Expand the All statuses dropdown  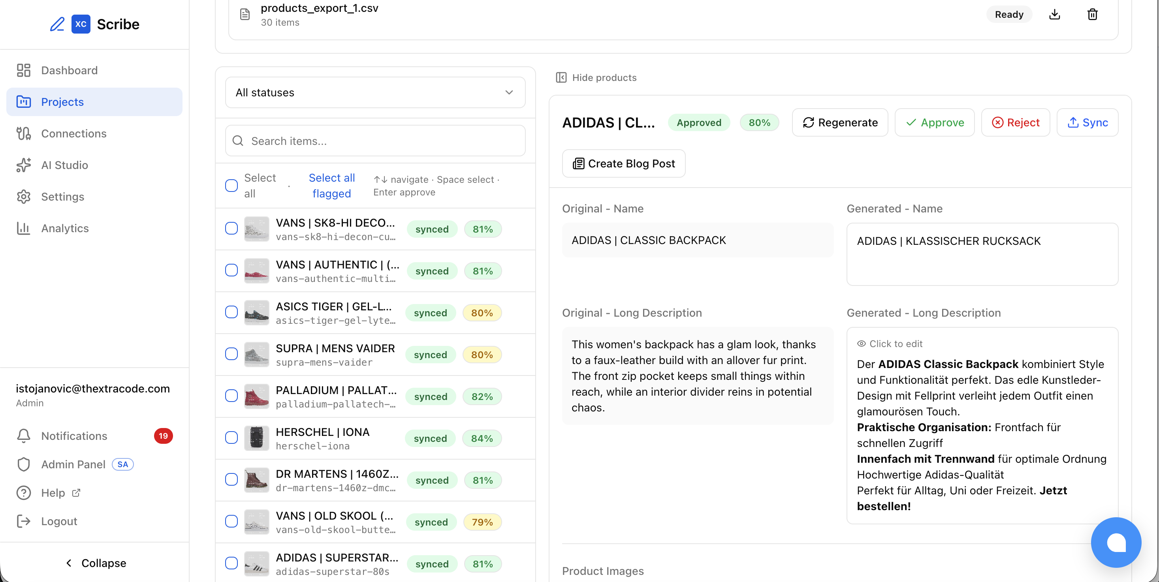[x=375, y=92]
